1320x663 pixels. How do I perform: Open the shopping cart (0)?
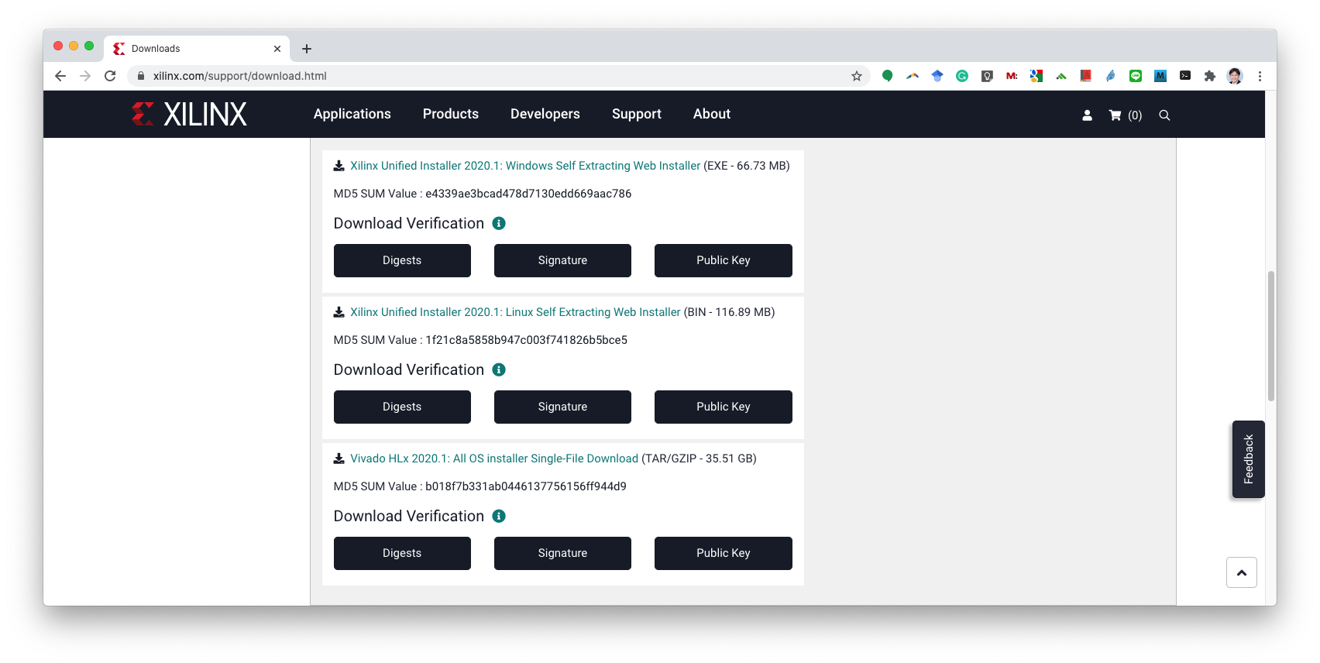click(x=1125, y=115)
